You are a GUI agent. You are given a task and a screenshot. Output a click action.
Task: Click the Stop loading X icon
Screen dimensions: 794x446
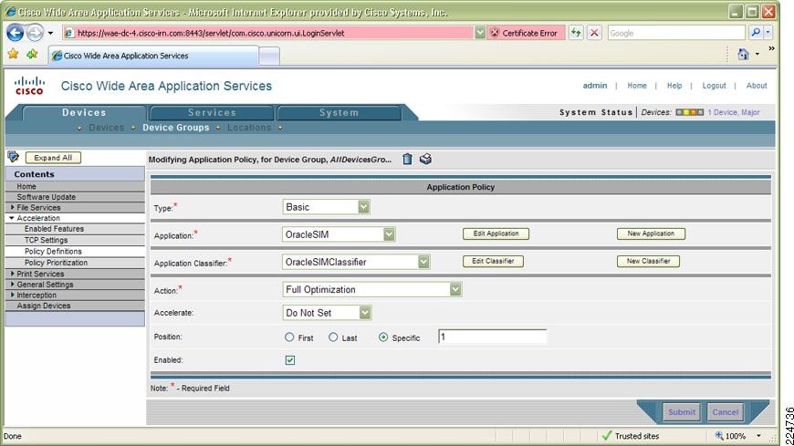coord(594,33)
